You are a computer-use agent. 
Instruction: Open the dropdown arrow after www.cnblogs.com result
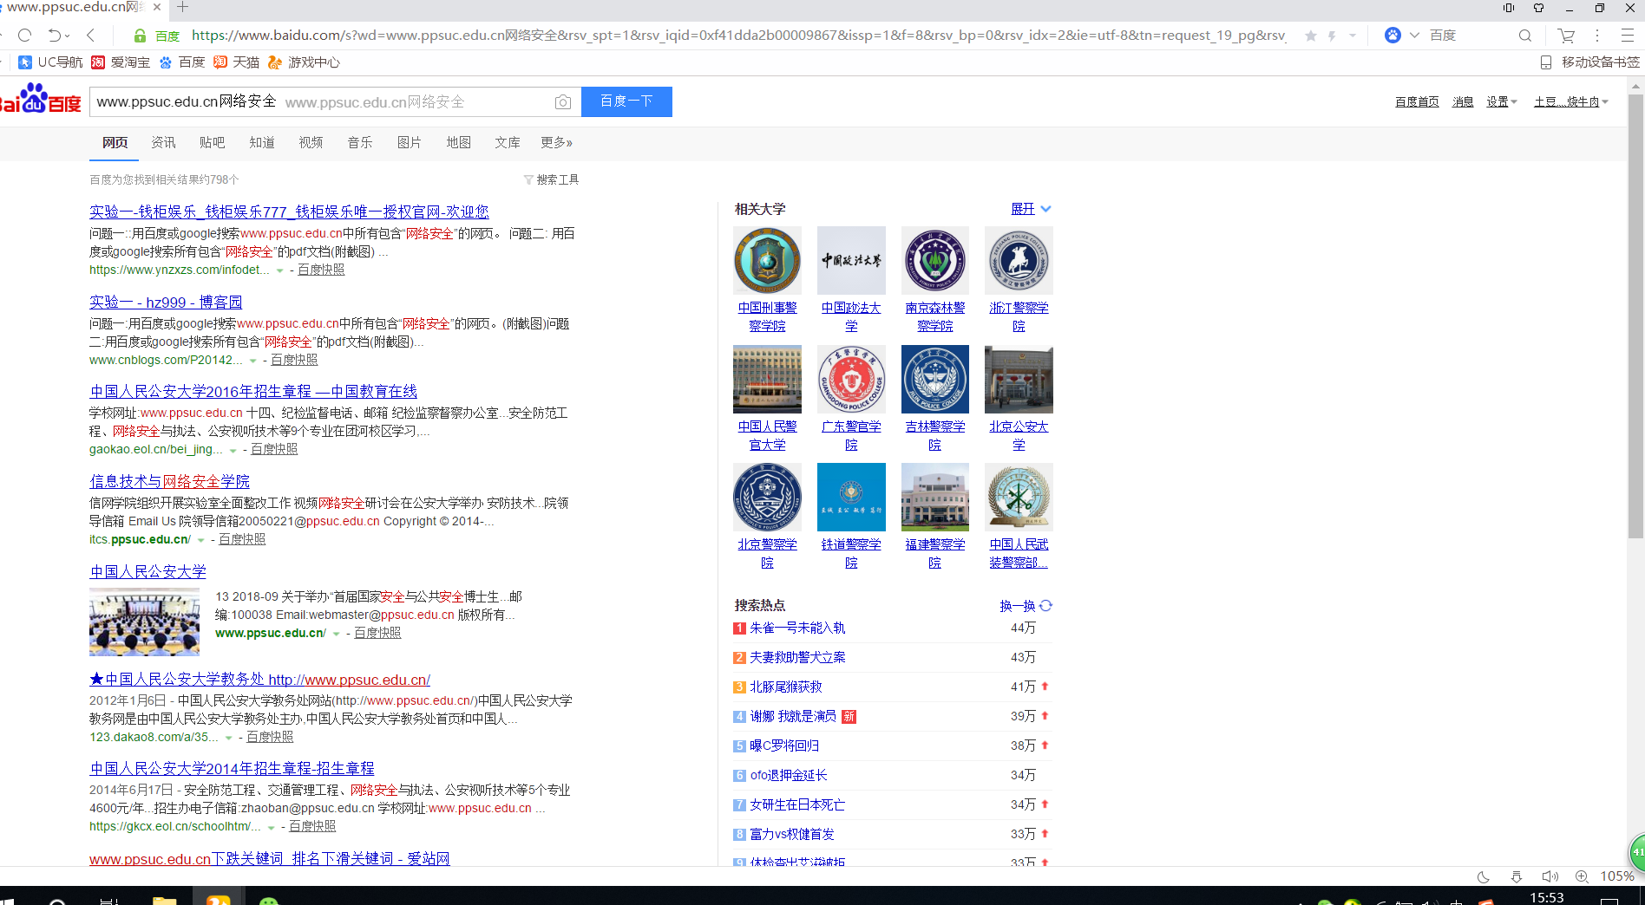coord(252,361)
